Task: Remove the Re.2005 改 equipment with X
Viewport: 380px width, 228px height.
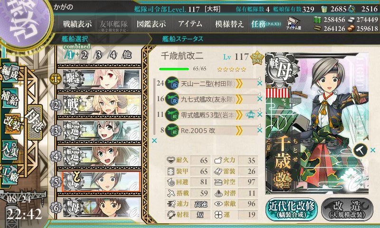Action: (260, 130)
